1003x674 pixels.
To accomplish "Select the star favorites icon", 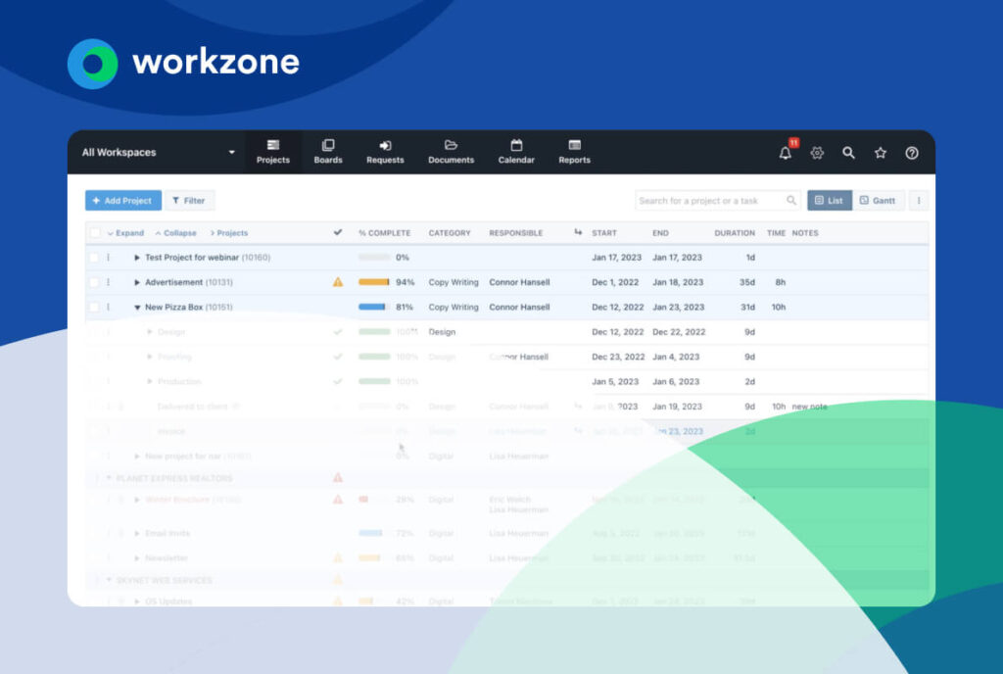I will click(880, 153).
